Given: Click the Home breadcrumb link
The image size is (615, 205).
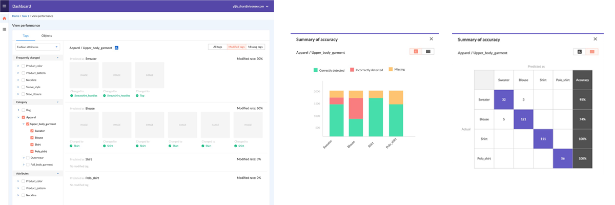Looking at the screenshot, I should pyautogui.click(x=15, y=16).
